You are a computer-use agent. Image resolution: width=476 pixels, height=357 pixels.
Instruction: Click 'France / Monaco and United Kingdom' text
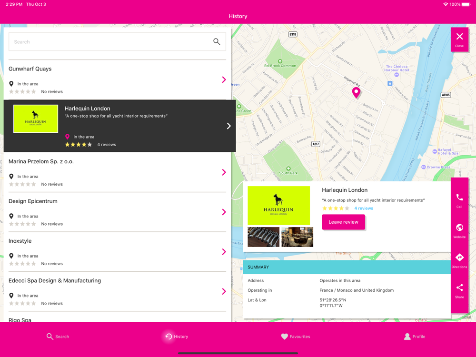[357, 290]
